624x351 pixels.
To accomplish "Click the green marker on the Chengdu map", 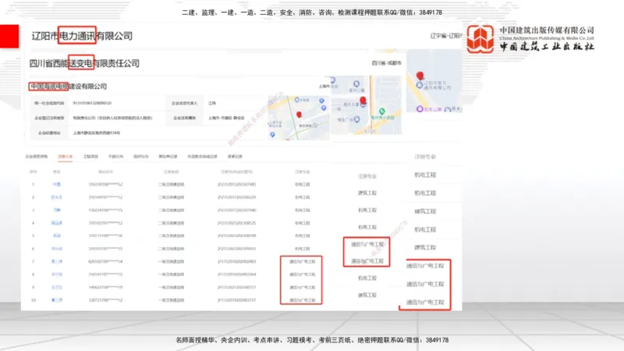I will 382,111.
